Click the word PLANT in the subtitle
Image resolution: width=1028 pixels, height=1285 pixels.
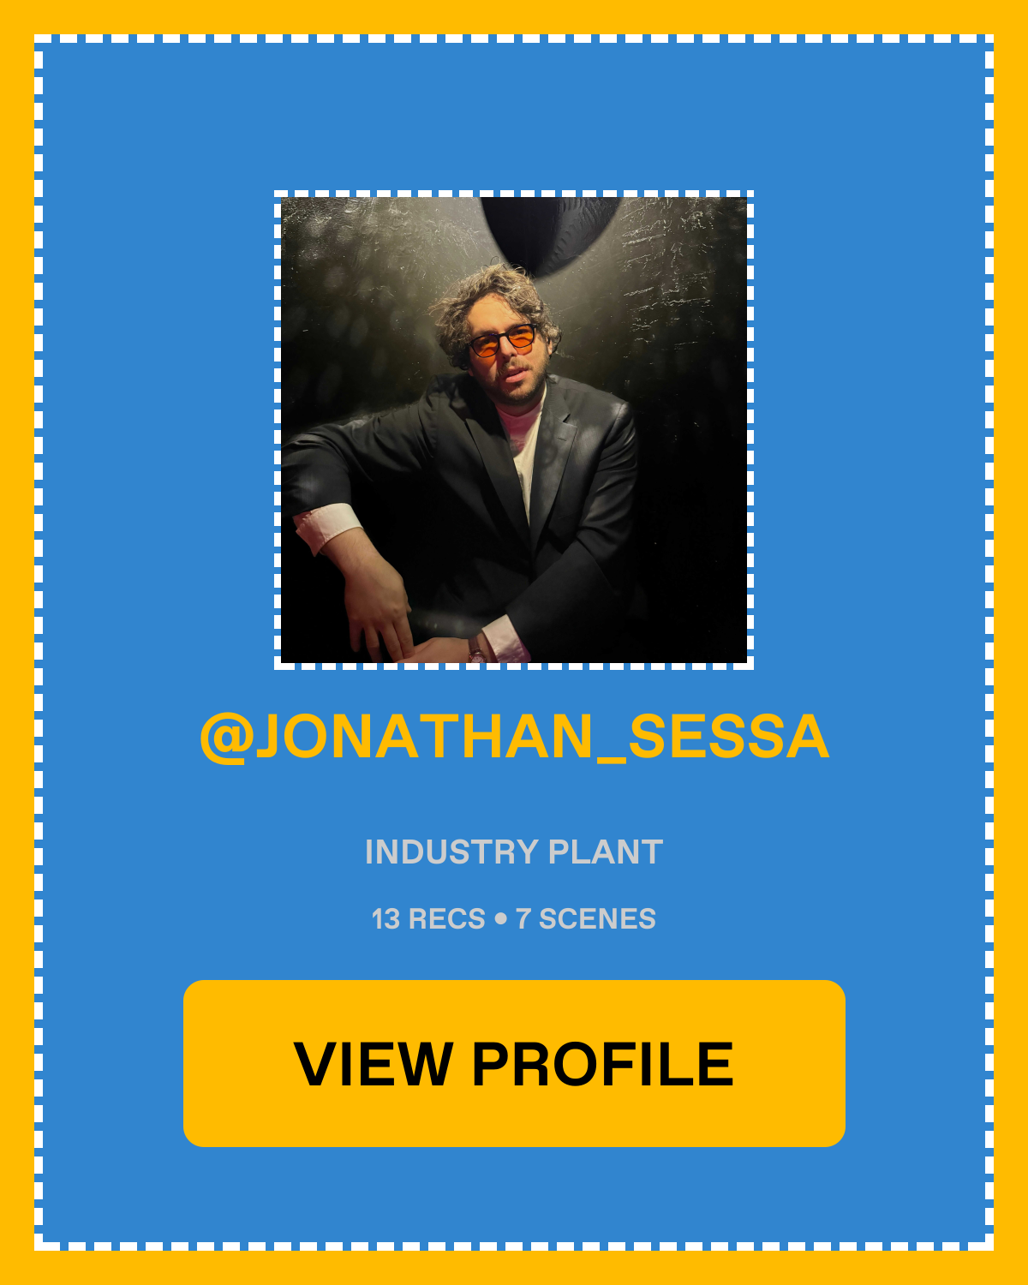[606, 852]
